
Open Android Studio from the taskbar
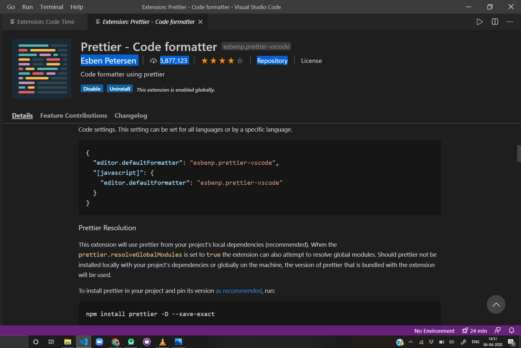point(131,342)
